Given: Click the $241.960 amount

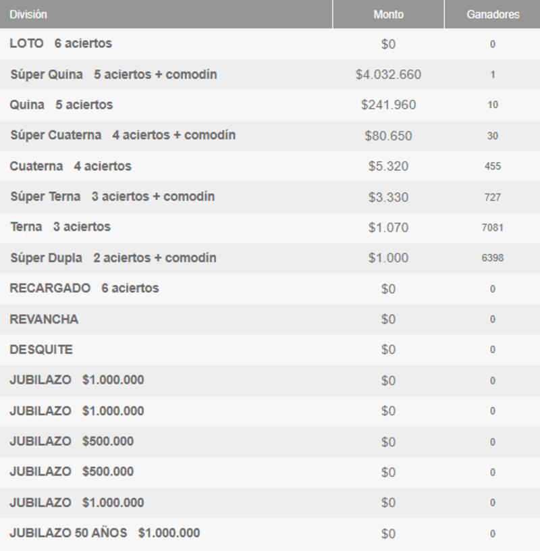Looking at the screenshot, I should tap(388, 105).
